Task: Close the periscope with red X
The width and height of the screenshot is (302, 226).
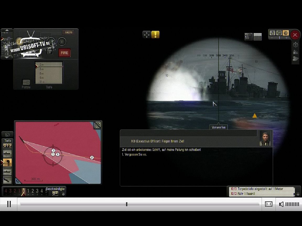Action: pyautogui.click(x=295, y=35)
